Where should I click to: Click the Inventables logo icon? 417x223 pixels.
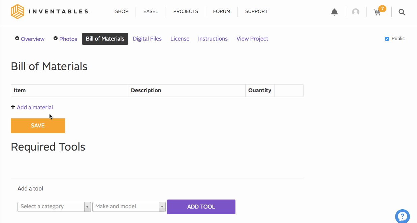click(x=18, y=12)
